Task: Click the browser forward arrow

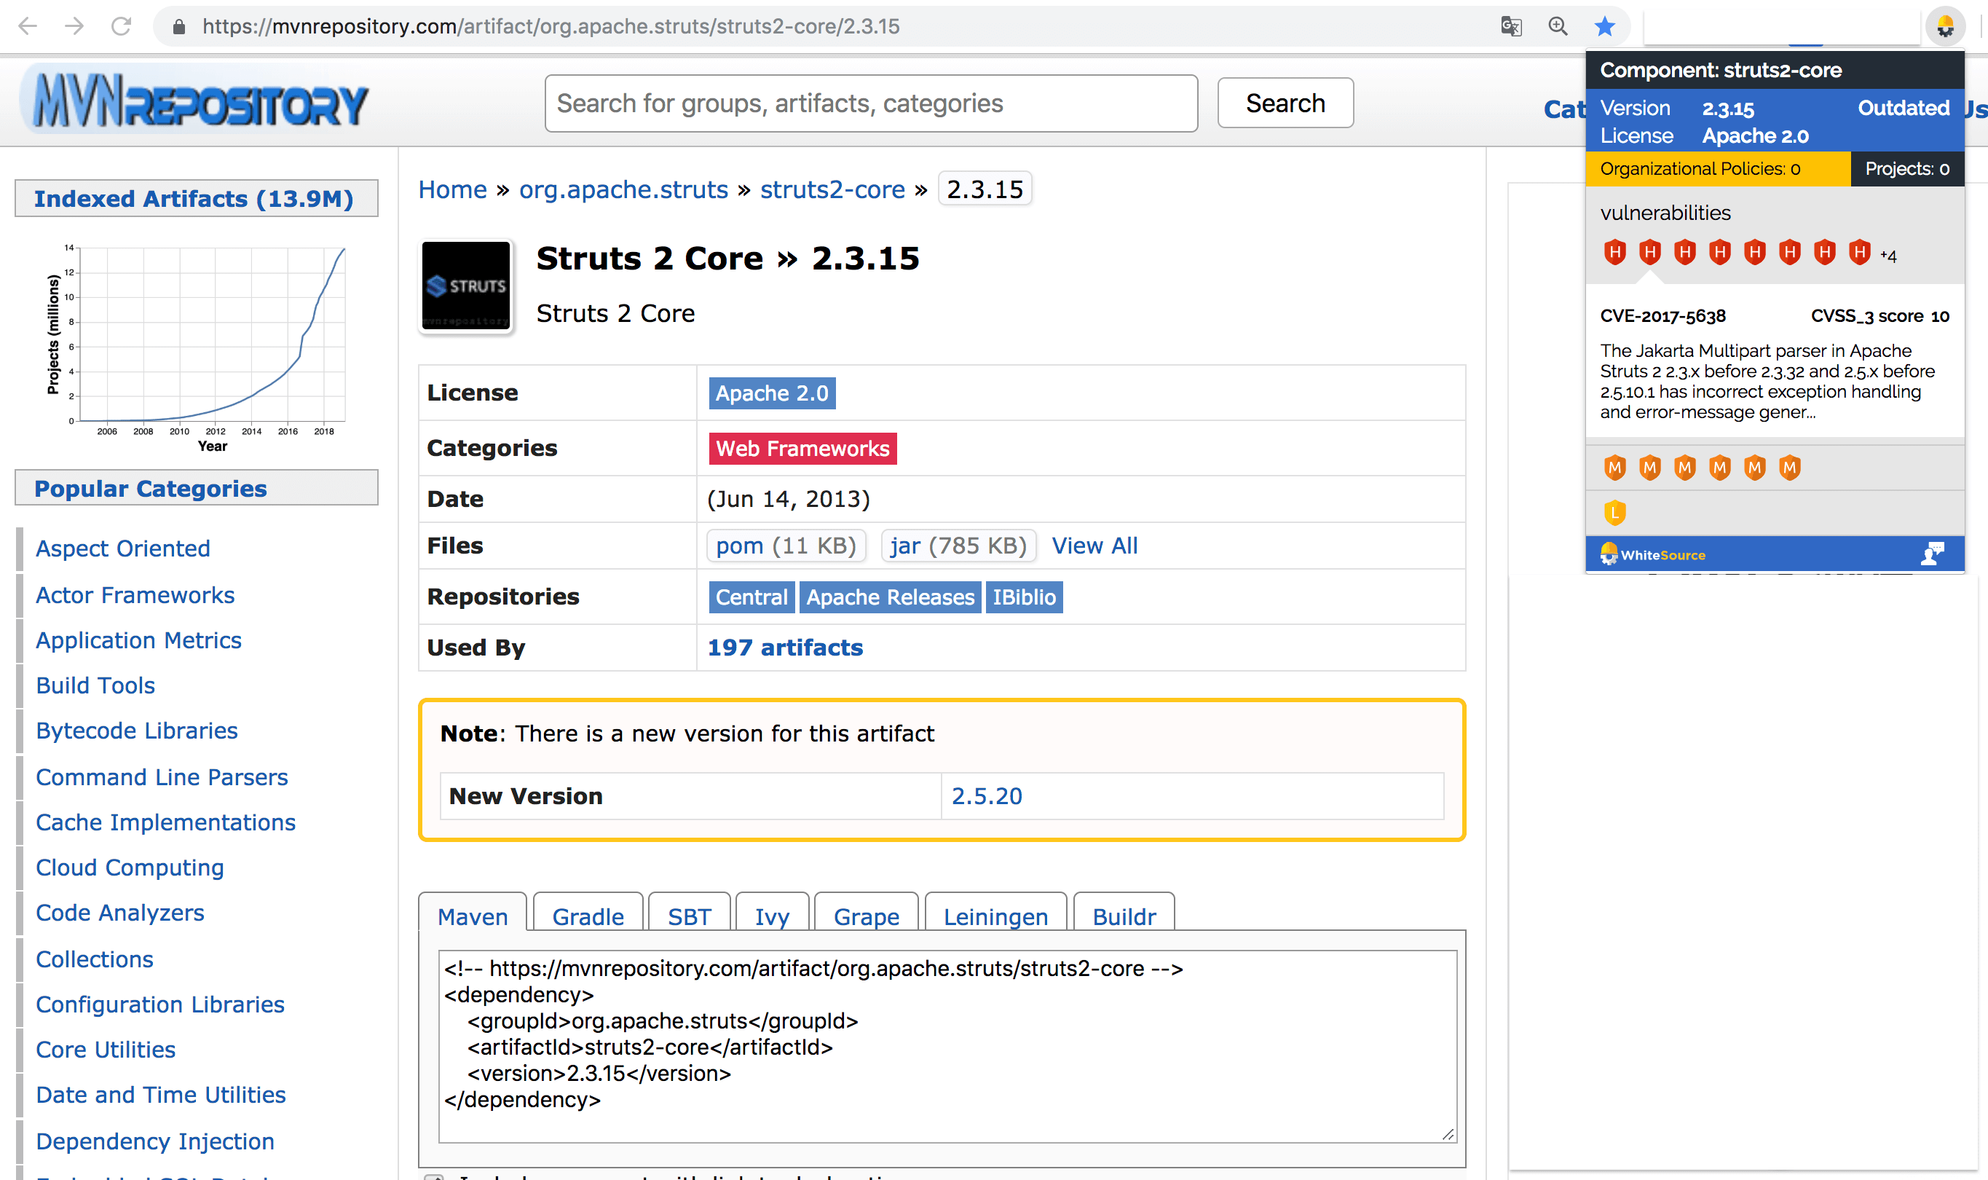Action: (75, 26)
